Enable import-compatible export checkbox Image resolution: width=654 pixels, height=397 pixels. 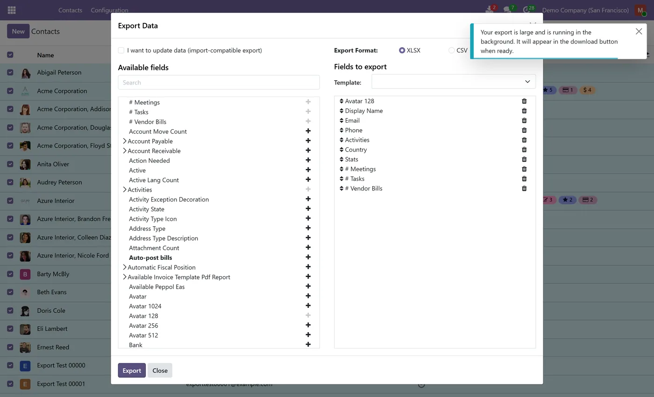(121, 50)
